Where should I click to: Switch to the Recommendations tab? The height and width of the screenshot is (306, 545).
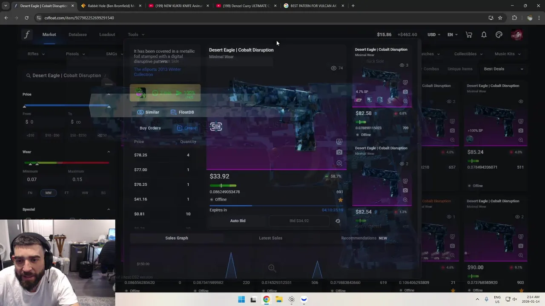[364, 238]
